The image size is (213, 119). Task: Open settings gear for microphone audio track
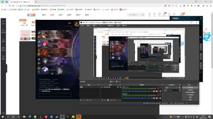[x=160, y=91]
